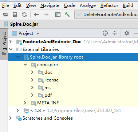Expand the < 1.8 > JDK node
Screen dimensions: 138x132
point(18,111)
